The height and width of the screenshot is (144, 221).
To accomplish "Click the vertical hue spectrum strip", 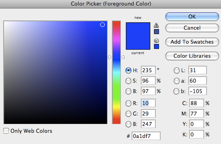I will (117, 72).
